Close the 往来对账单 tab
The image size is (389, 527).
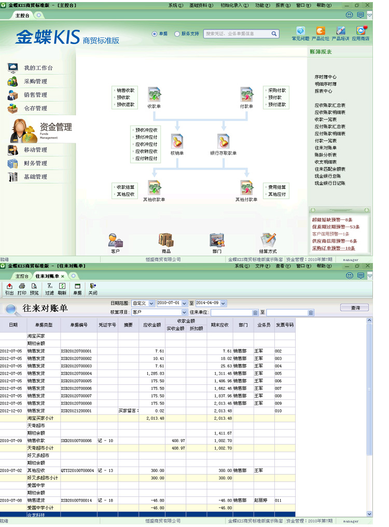tap(63, 276)
